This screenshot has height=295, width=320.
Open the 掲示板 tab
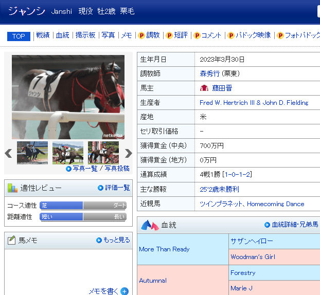(x=85, y=35)
